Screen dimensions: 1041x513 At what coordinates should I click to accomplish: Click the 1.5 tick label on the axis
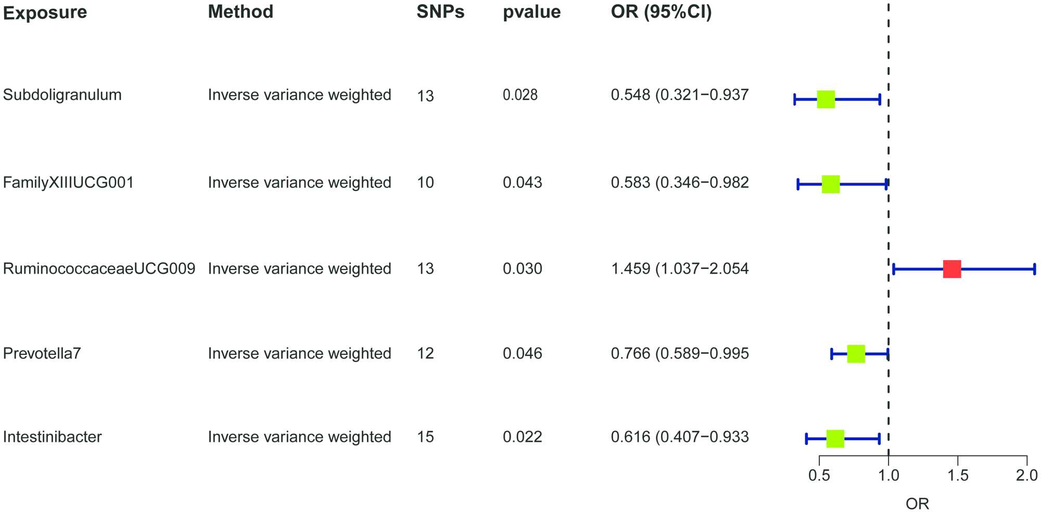[958, 475]
